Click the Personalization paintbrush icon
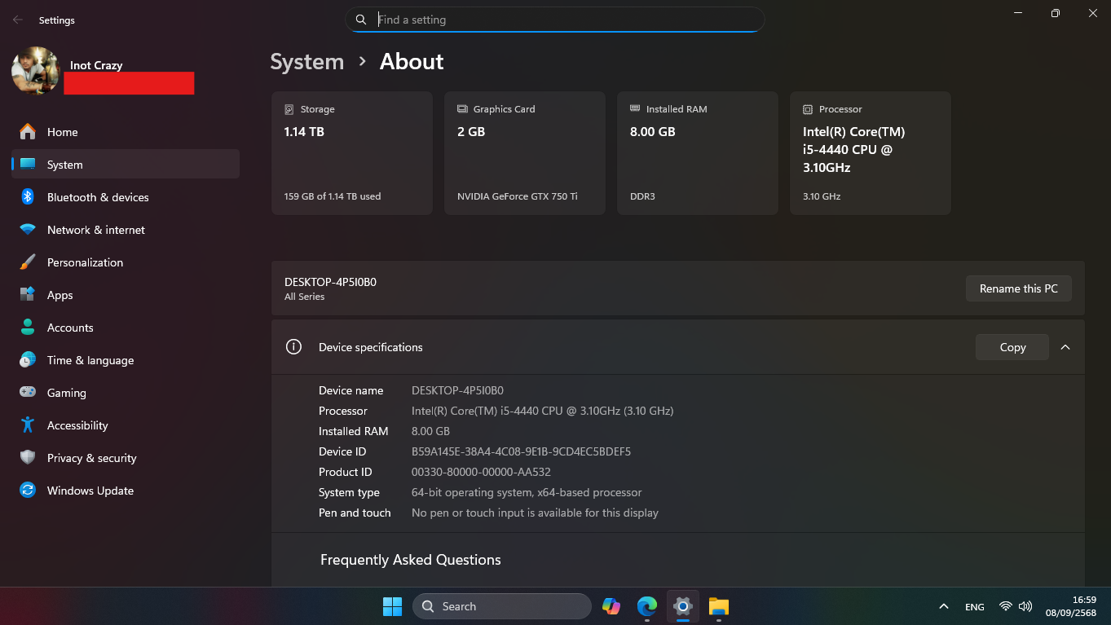1111x625 pixels. [x=28, y=262]
